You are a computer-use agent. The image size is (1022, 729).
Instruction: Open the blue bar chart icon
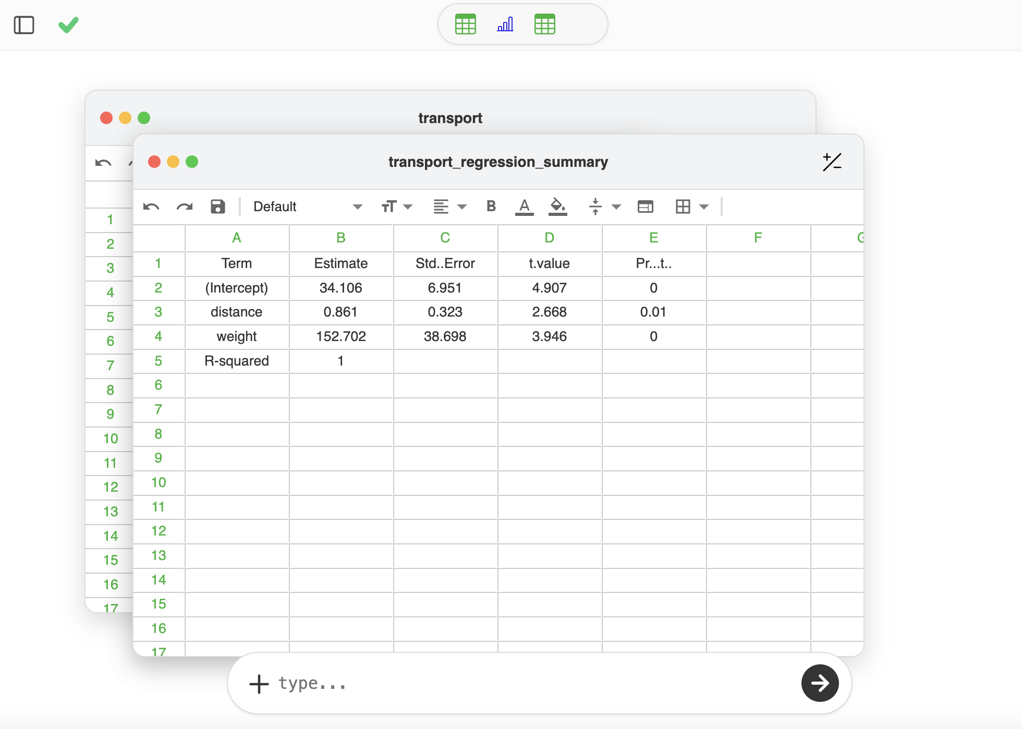click(x=505, y=24)
